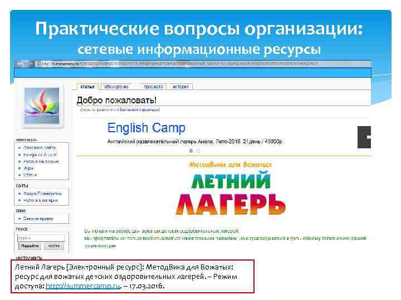Select the second banner carousel dot

coord(198,151)
